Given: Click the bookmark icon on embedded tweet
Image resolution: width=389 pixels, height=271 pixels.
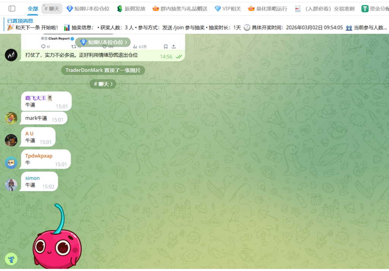Looking at the screenshot, I should coord(166,47).
